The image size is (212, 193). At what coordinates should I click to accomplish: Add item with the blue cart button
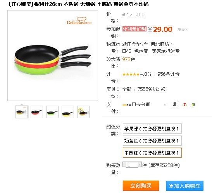click(x=185, y=186)
